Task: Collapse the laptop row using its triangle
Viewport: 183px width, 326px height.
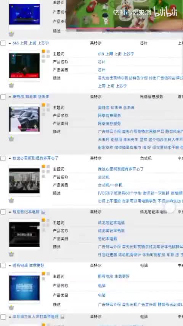Action: (x=10, y=212)
